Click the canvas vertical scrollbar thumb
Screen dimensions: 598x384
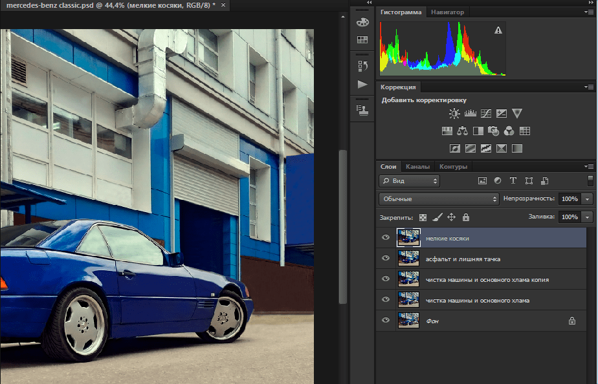343,227
